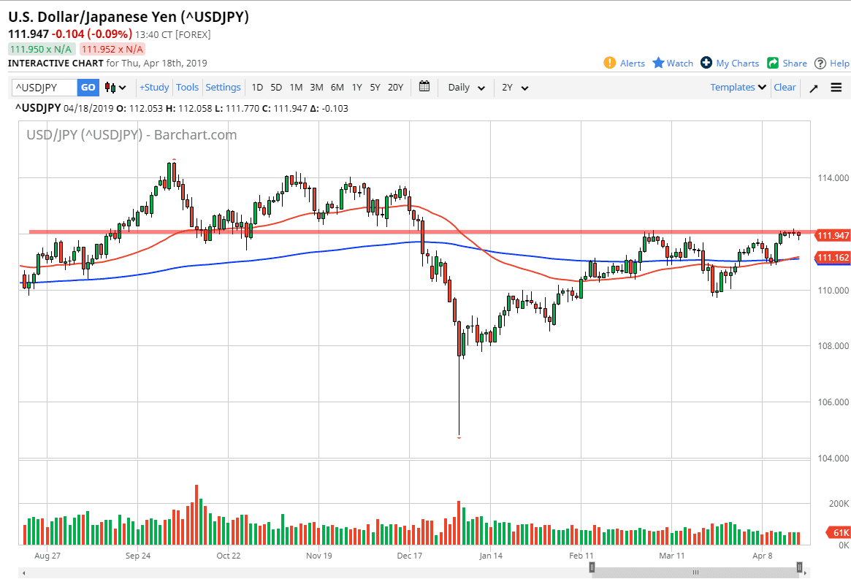Open My Charts with the plus icon
851x579 pixels.
706,63
